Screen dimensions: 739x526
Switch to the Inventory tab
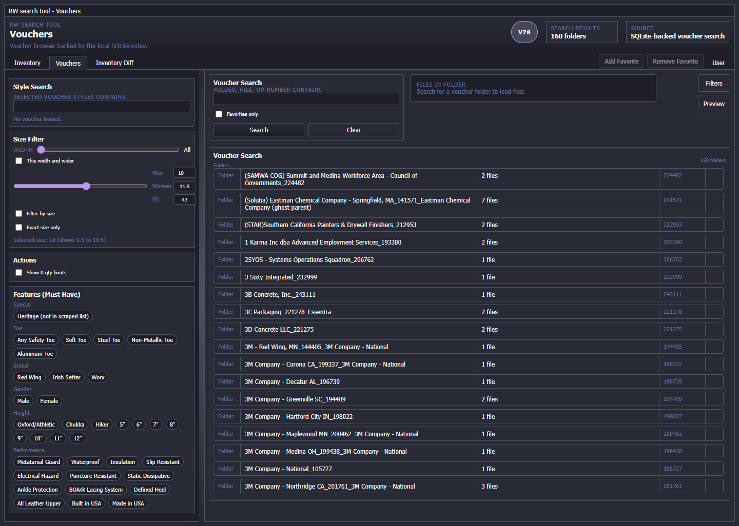(27, 63)
